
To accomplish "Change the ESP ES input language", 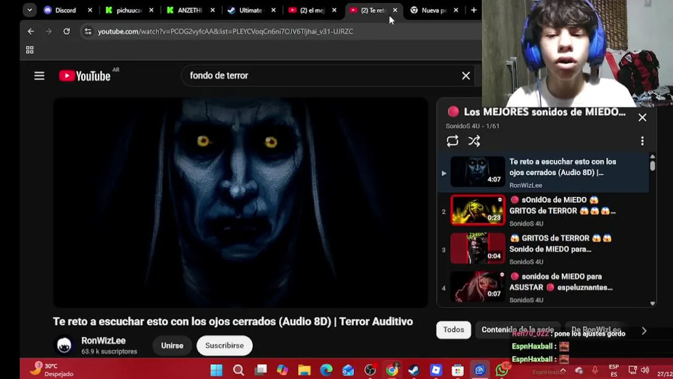I will click(x=614, y=370).
